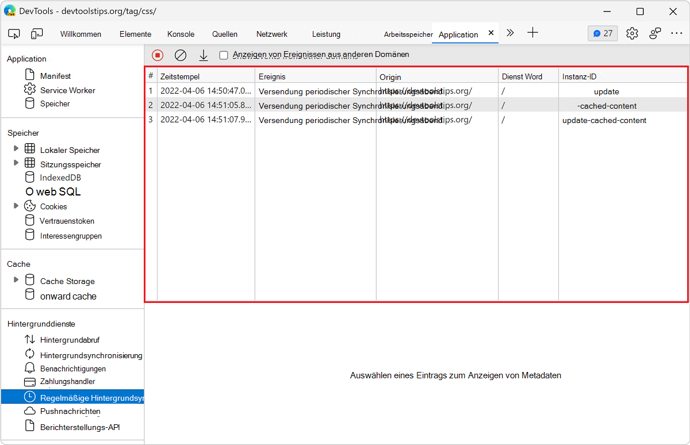Activate the inspect element tool icon
The width and height of the screenshot is (690, 445).
pyautogui.click(x=14, y=34)
